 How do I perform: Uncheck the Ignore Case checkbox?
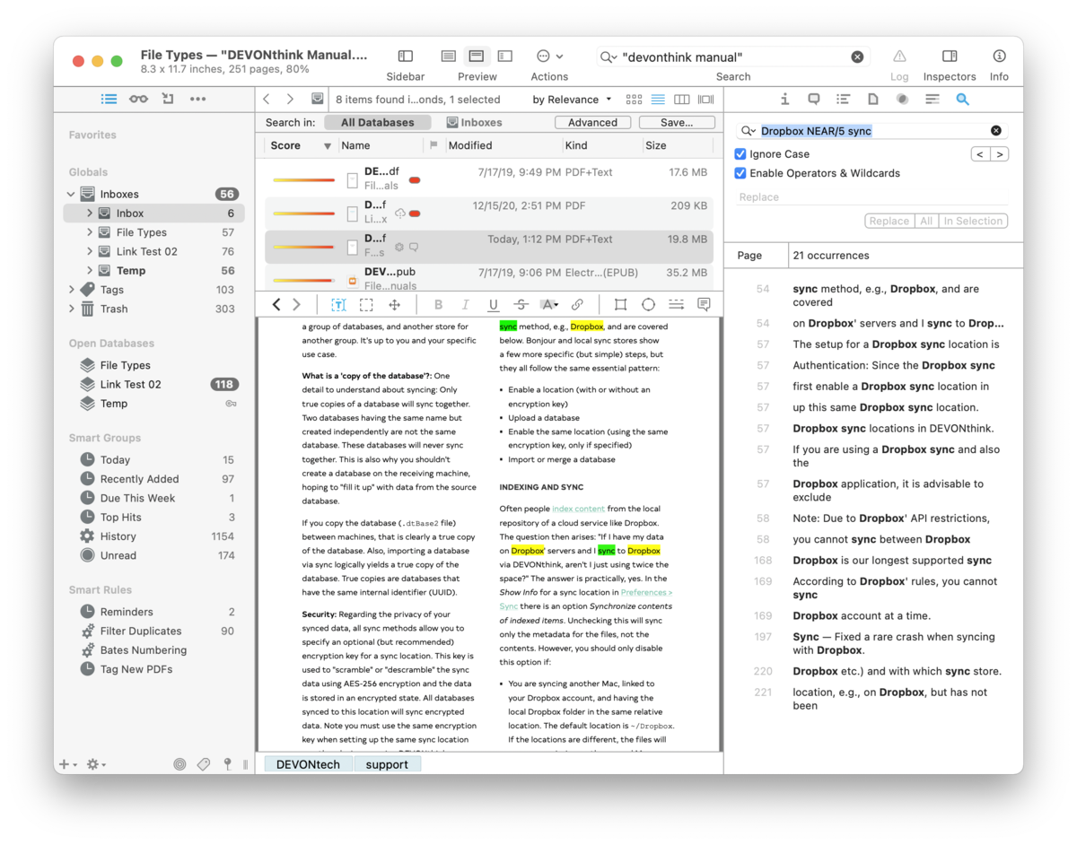[740, 154]
